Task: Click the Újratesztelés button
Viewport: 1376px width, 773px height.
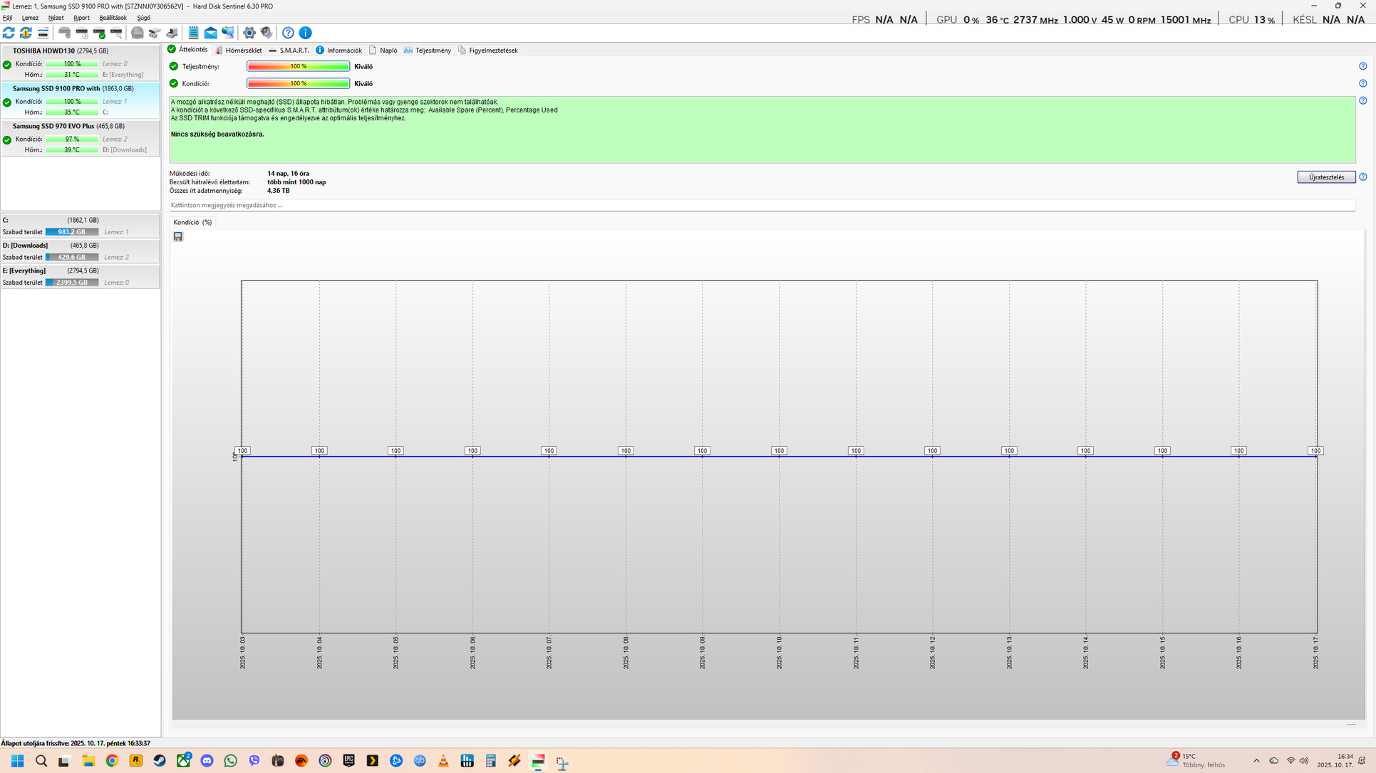Action: (1325, 177)
